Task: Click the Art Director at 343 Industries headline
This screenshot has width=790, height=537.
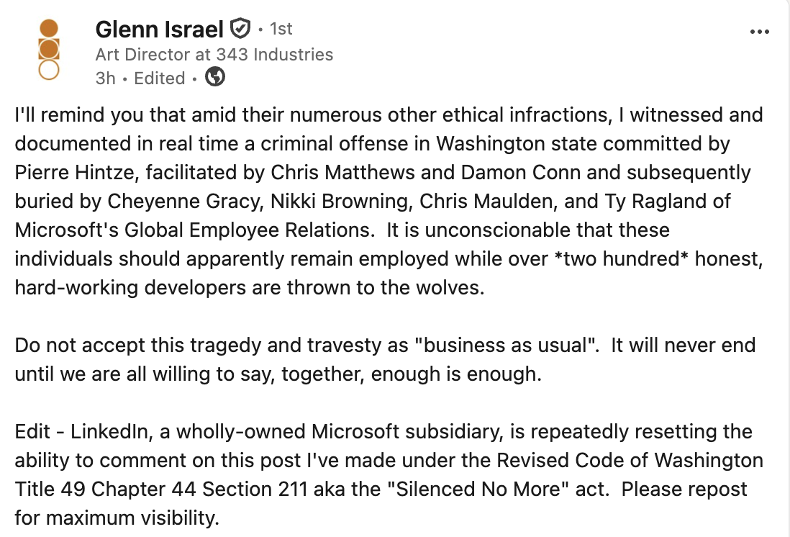Action: [214, 54]
